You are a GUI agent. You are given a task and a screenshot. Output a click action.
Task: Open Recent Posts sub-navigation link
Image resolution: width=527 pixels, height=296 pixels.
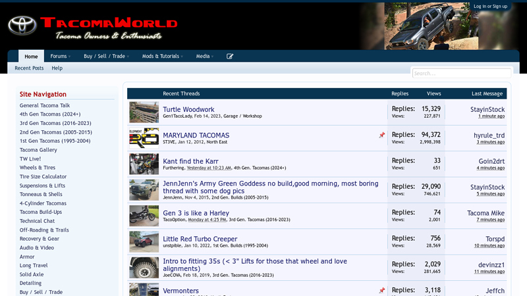(x=29, y=68)
